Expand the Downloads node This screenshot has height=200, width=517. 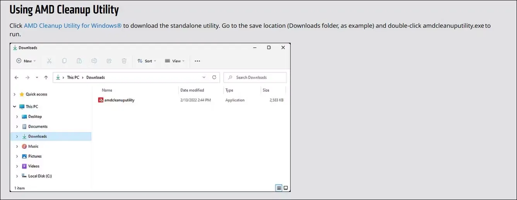17,136
